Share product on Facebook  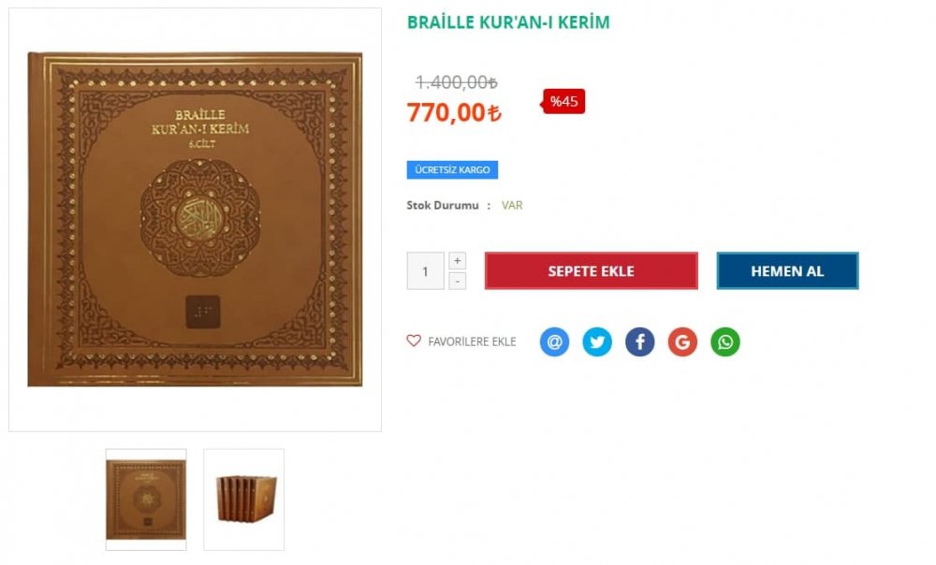(x=639, y=341)
